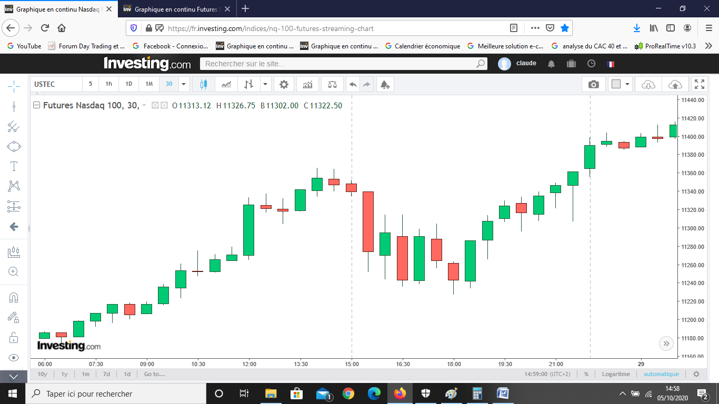Toggle stay in drawing mode
Viewport: 719px width, 404px height.
pos(14,317)
